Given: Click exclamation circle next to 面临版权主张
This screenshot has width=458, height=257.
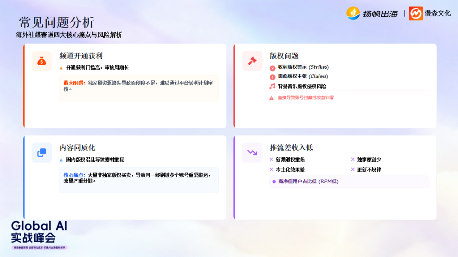Looking at the screenshot, I should pyautogui.click(x=272, y=77).
